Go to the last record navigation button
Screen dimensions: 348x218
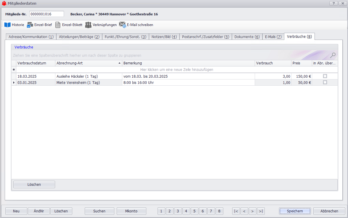pos(261,211)
